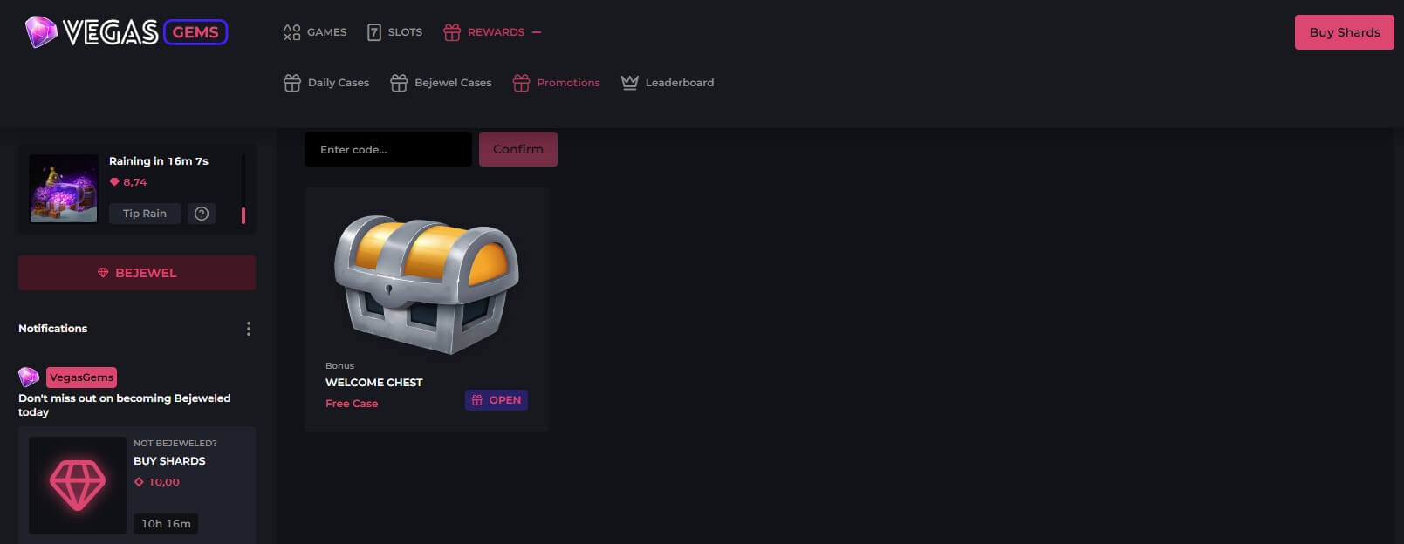Click the Leaderboard crown icon

pyautogui.click(x=629, y=83)
